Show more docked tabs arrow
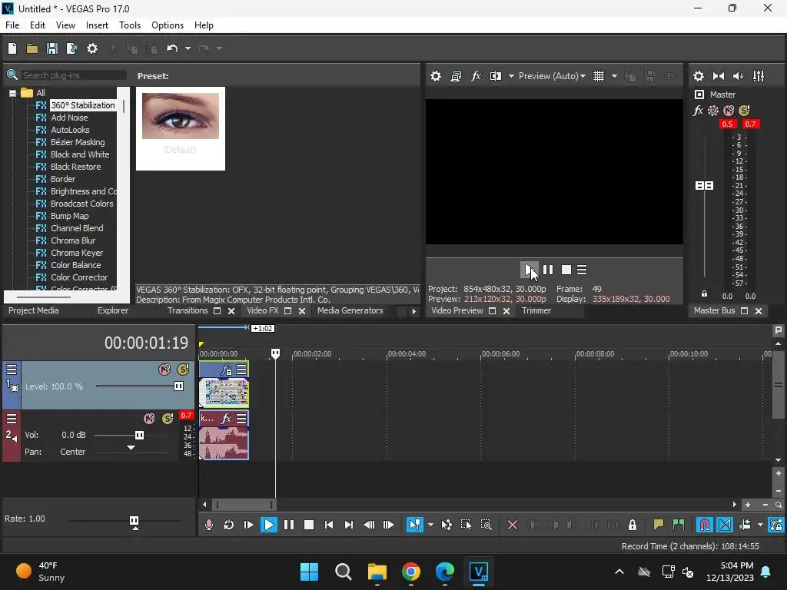 click(x=413, y=311)
